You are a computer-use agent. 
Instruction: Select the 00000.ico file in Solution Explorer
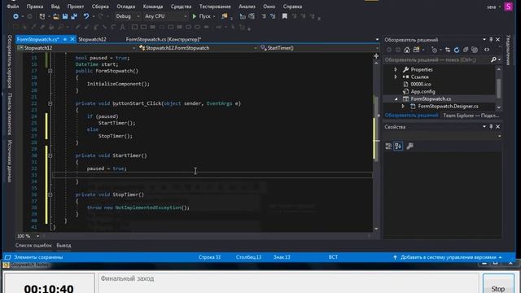coord(421,85)
